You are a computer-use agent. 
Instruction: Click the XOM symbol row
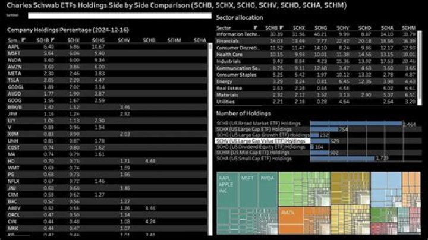click(106, 134)
